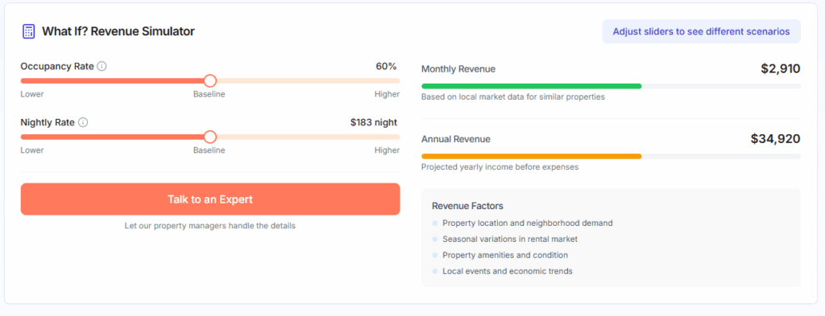The height and width of the screenshot is (316, 825).
Task: Click the 60% occupancy value label
Action: pyautogui.click(x=386, y=67)
